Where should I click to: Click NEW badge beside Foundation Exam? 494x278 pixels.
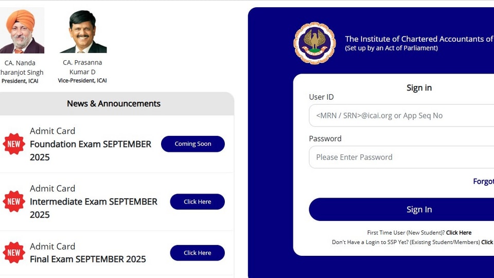pyautogui.click(x=14, y=144)
